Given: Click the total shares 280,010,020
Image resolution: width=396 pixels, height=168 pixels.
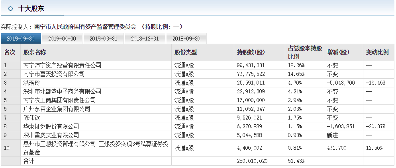Looking at the screenshot, I should (252, 161).
